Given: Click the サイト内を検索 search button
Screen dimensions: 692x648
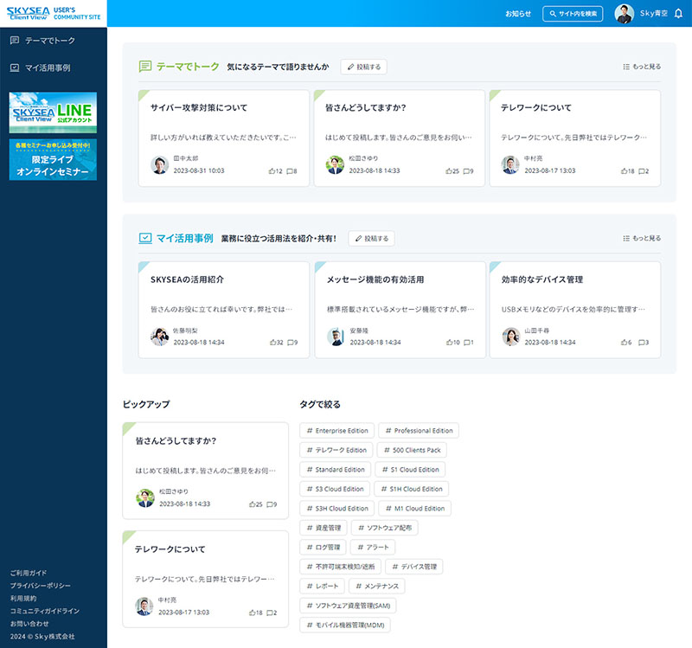Looking at the screenshot, I should coord(573,14).
